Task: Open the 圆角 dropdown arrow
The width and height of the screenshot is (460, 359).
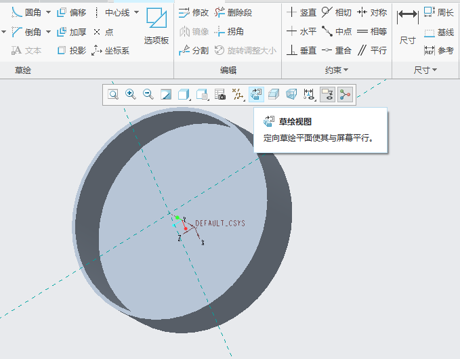Action: [48, 12]
